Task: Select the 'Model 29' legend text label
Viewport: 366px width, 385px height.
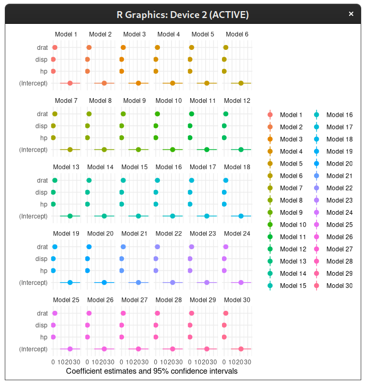Action: (x=340, y=274)
